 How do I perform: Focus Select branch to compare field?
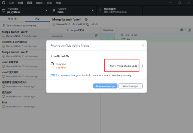(25, 26)
